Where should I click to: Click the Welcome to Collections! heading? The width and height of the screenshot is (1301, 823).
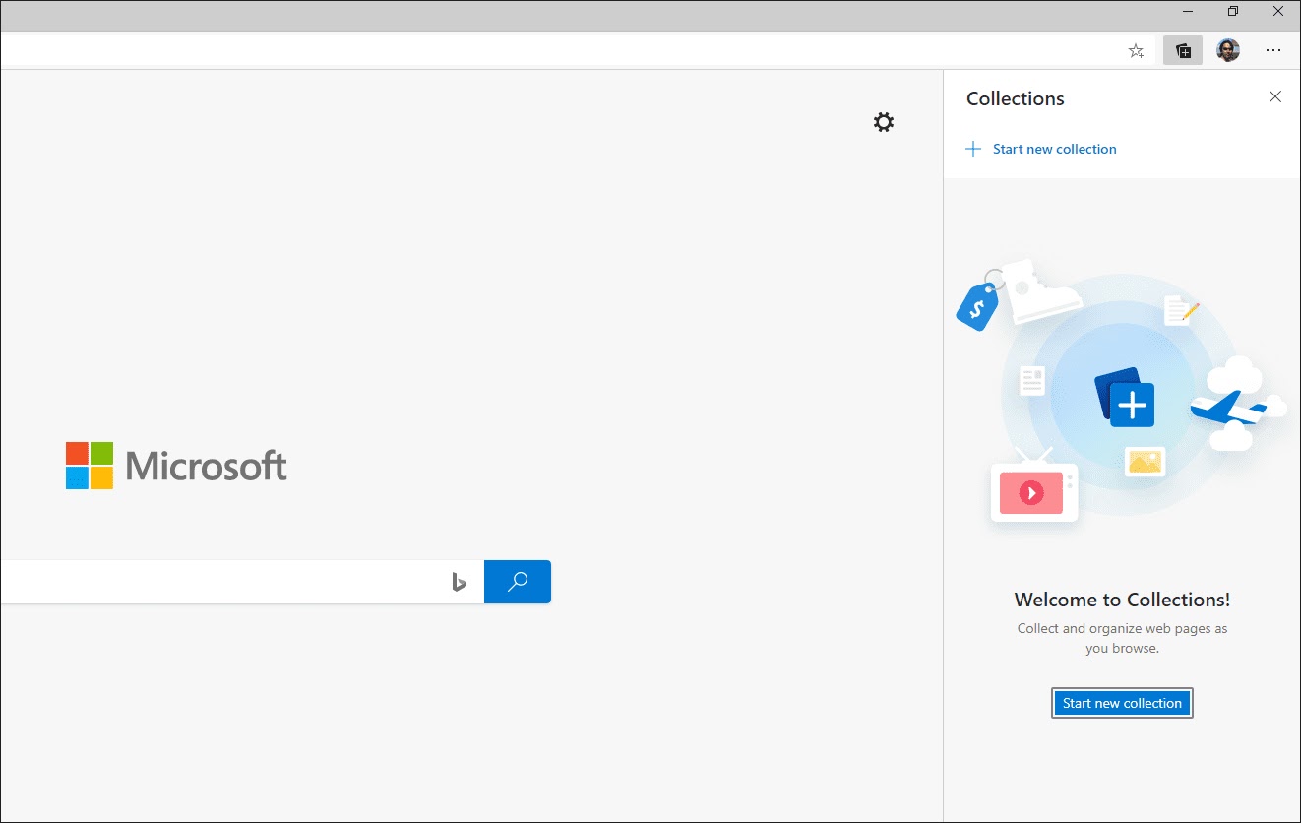point(1122,600)
